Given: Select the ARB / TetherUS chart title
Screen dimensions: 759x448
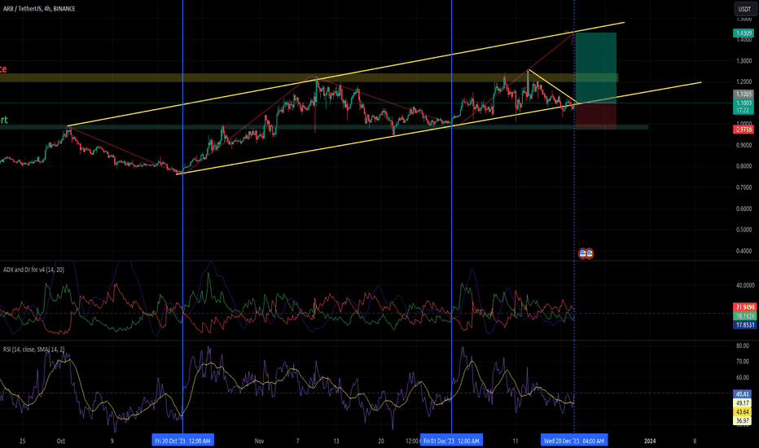Looking at the screenshot, I should tap(39, 9).
